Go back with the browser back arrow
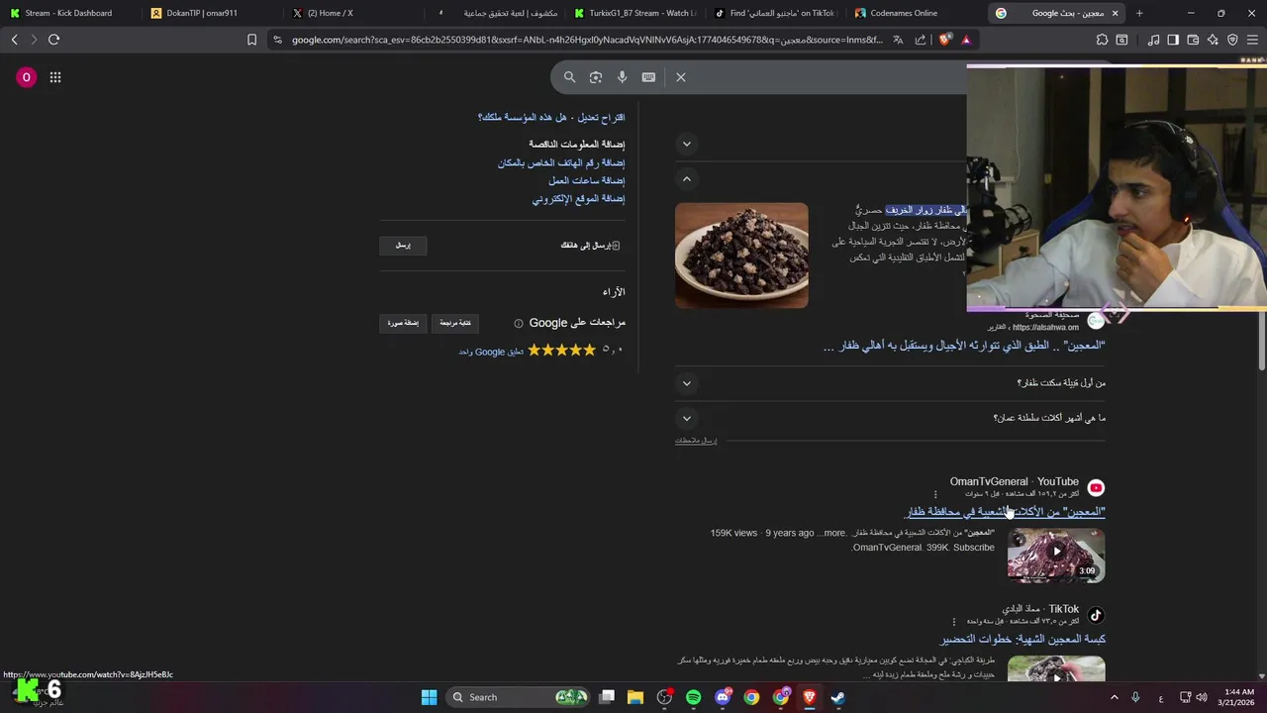Image resolution: width=1267 pixels, height=713 pixels. [x=14, y=40]
